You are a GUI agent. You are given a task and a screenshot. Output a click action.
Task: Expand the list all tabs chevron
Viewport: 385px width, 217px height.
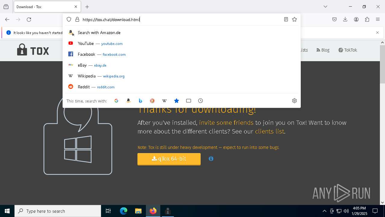(x=325, y=7)
